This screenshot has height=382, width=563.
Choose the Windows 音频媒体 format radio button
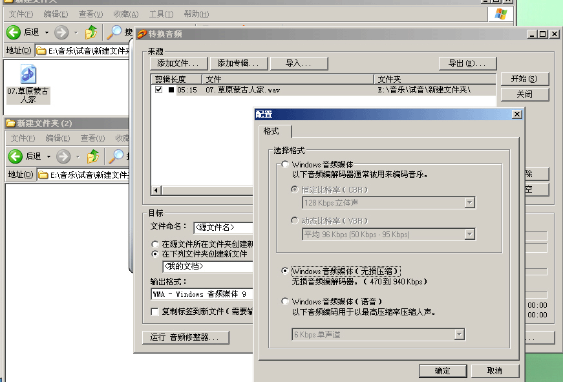[x=285, y=164]
